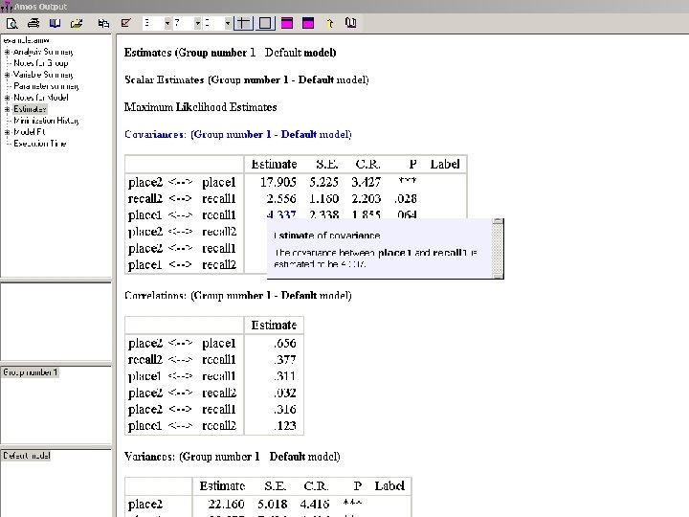Viewport: 689px width, 517px height.
Task: Select Model Fit in the tree
Action: (30, 132)
